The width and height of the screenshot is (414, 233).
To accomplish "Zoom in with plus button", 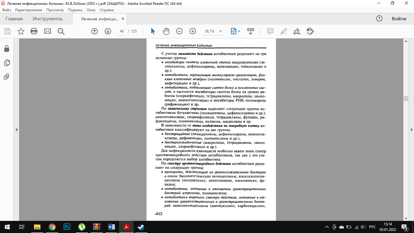I will (x=193, y=31).
